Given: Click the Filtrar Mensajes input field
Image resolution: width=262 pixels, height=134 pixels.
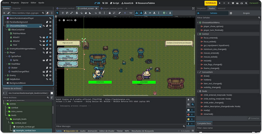Looking at the screenshot, I should pyautogui.click(x=120, y=126).
